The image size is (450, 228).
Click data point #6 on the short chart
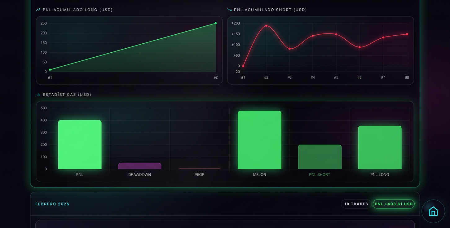point(360,47)
